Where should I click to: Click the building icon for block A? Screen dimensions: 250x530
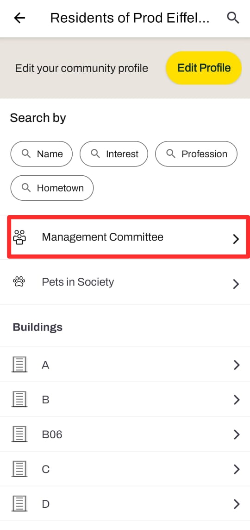pos(19,365)
